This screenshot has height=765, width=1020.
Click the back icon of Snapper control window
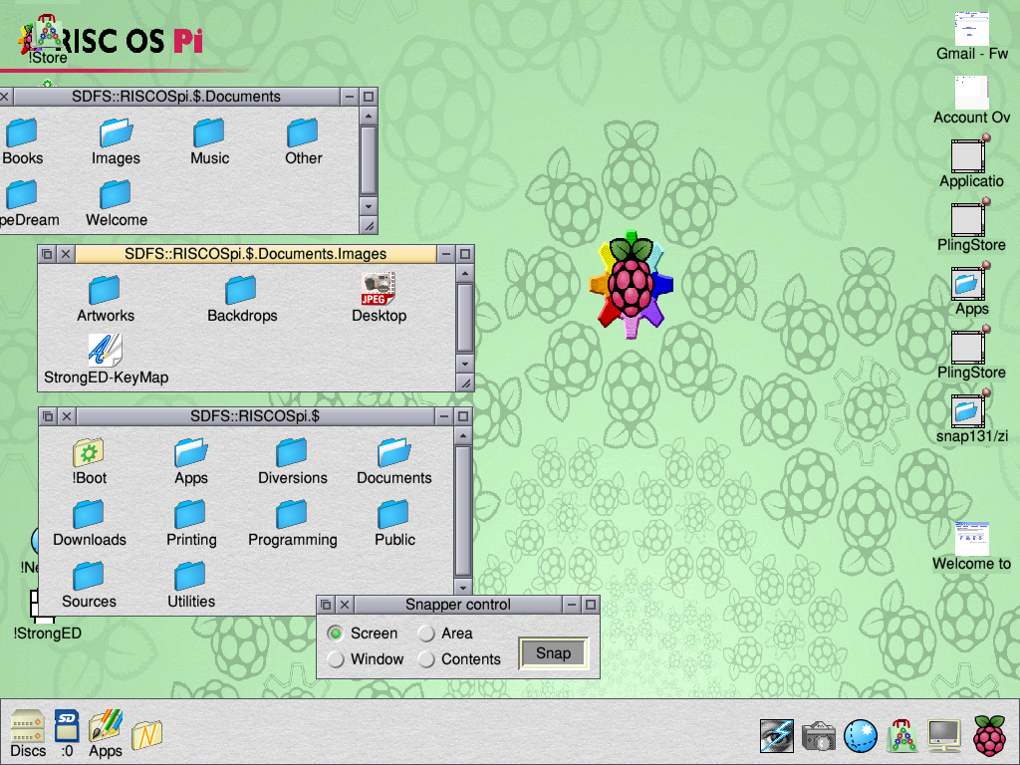[326, 605]
